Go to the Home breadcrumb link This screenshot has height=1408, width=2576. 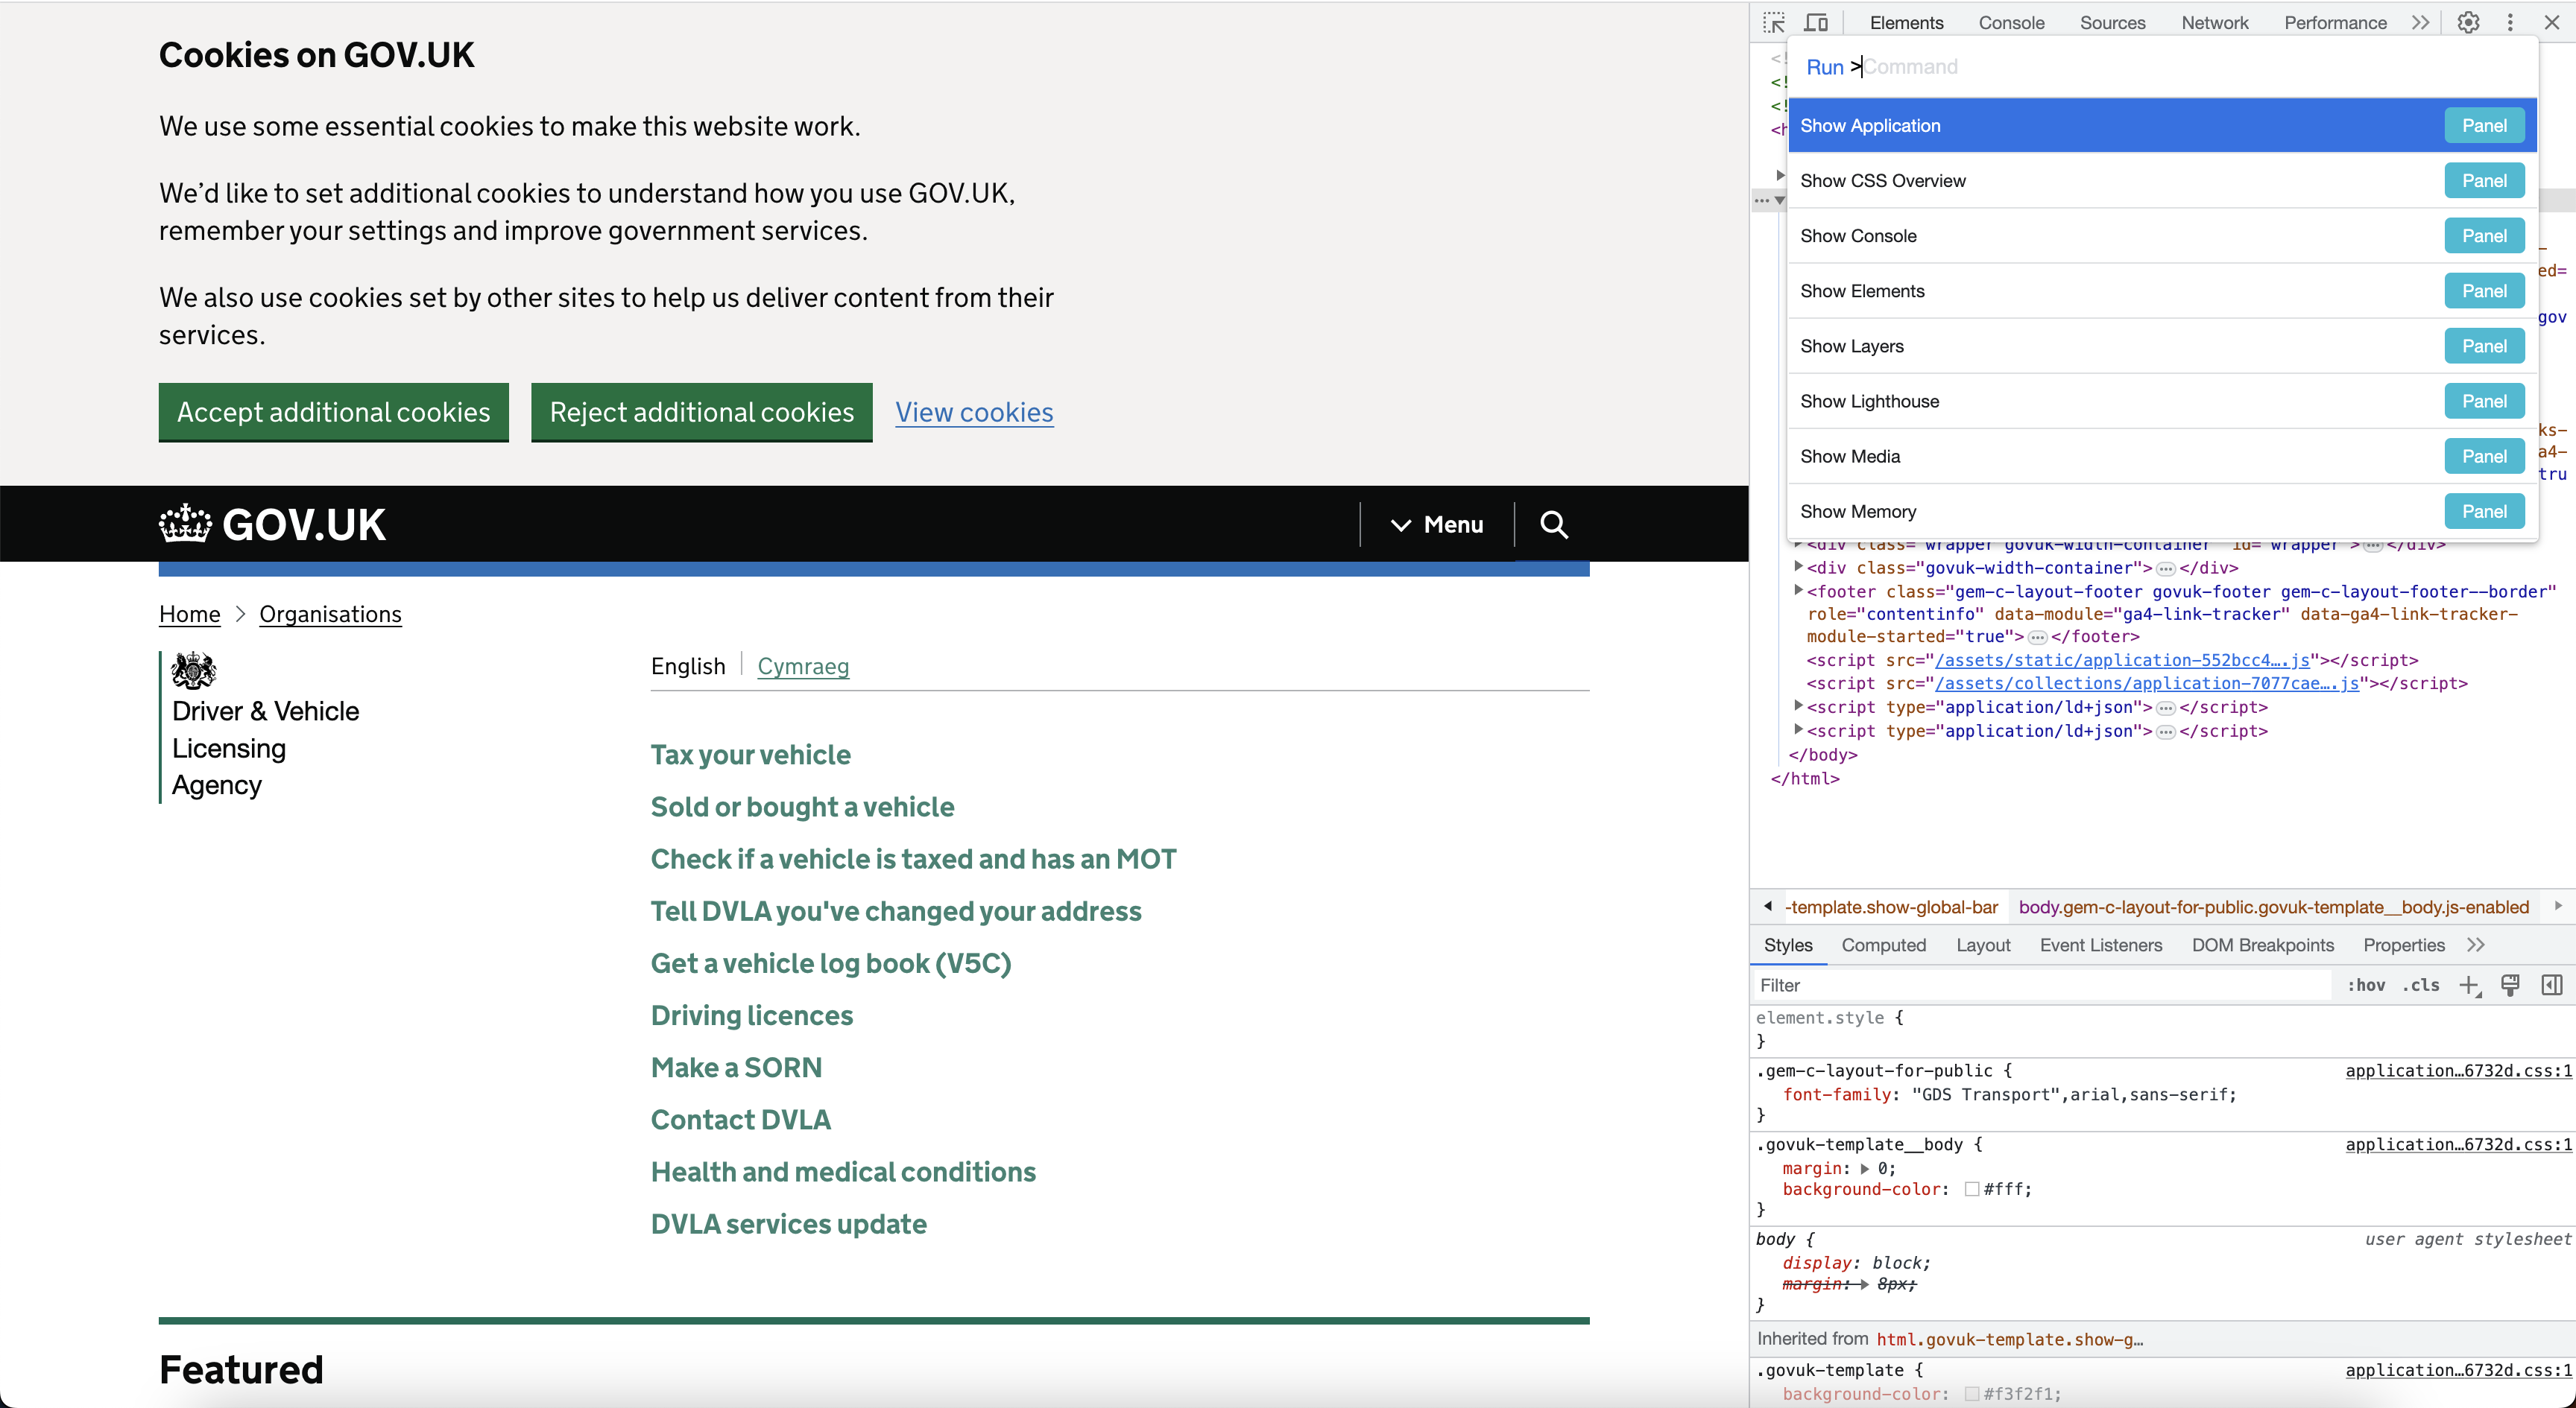point(189,614)
